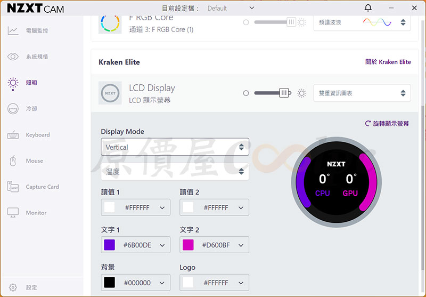Expand the 文字 2 color dropdown arrow
Viewport: 426px width, 297px height.
tap(241, 245)
